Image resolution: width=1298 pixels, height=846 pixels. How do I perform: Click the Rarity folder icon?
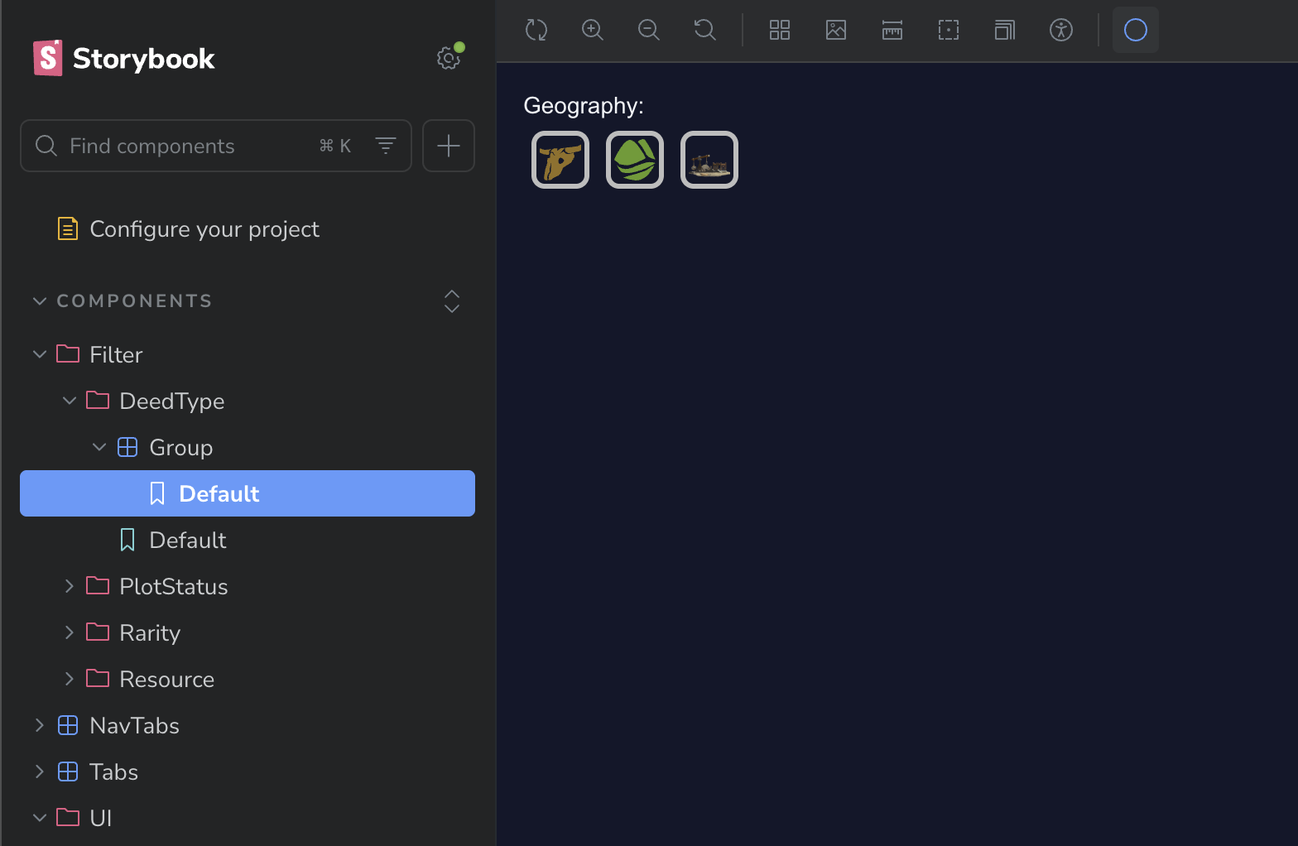98,632
